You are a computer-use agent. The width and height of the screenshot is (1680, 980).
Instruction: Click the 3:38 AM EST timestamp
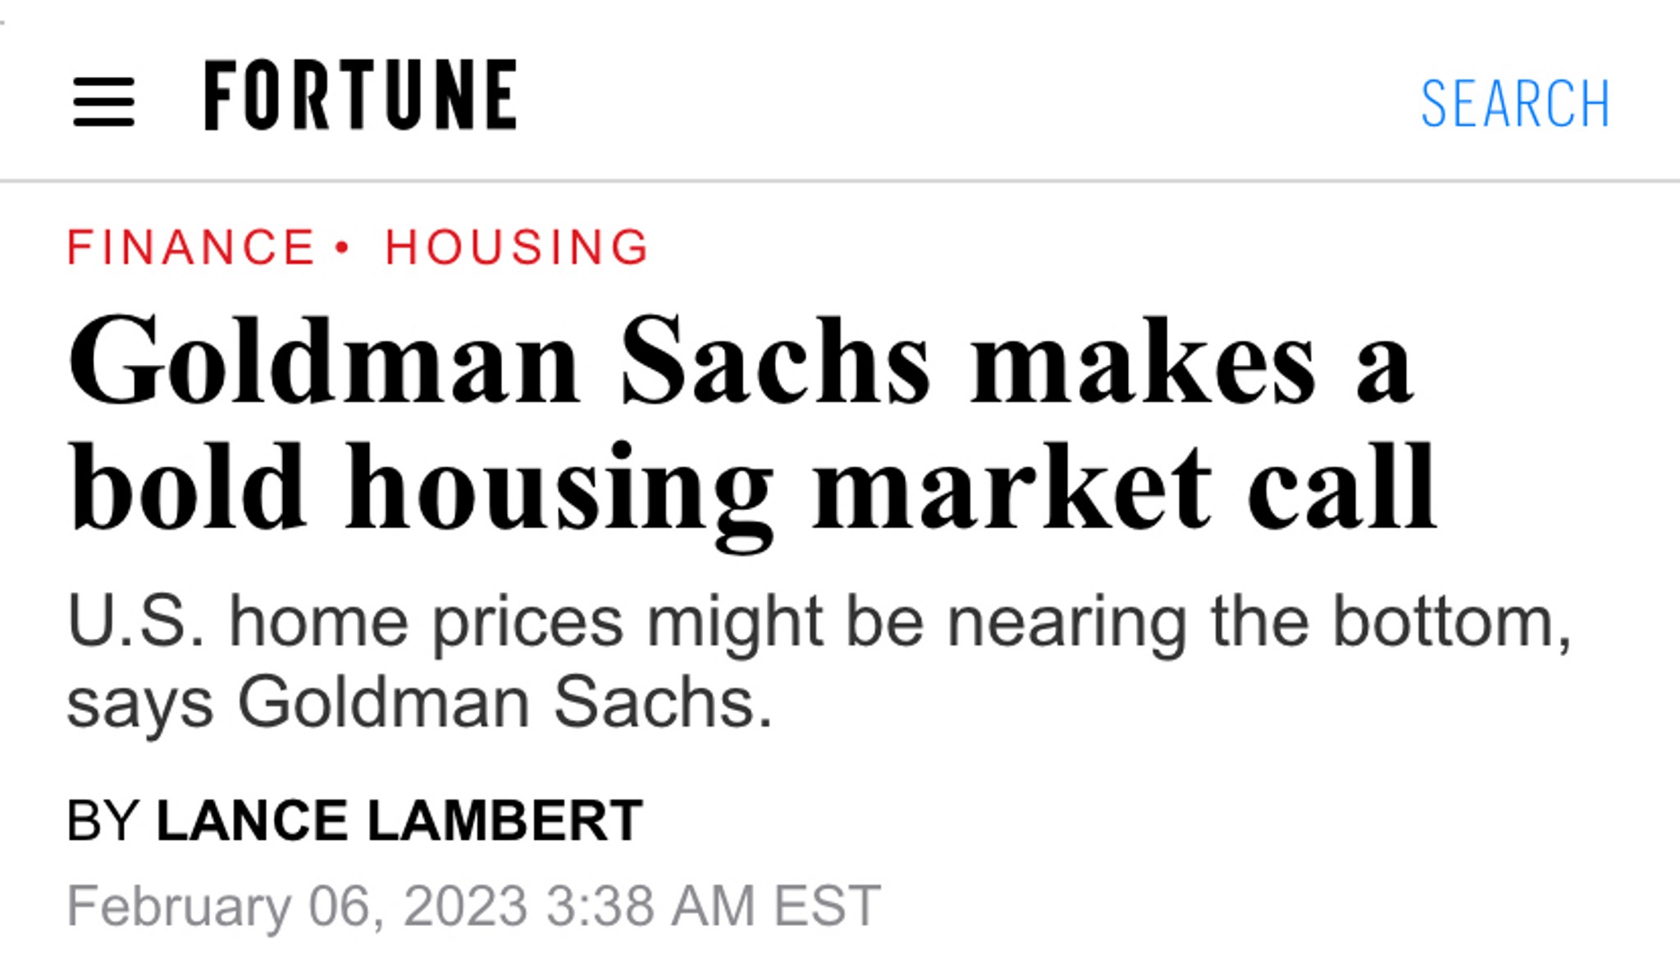713,906
